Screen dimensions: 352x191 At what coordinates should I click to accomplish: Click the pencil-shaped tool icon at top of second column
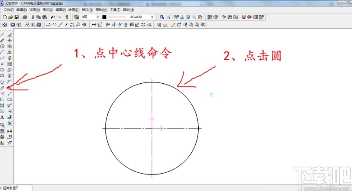coord(10,34)
